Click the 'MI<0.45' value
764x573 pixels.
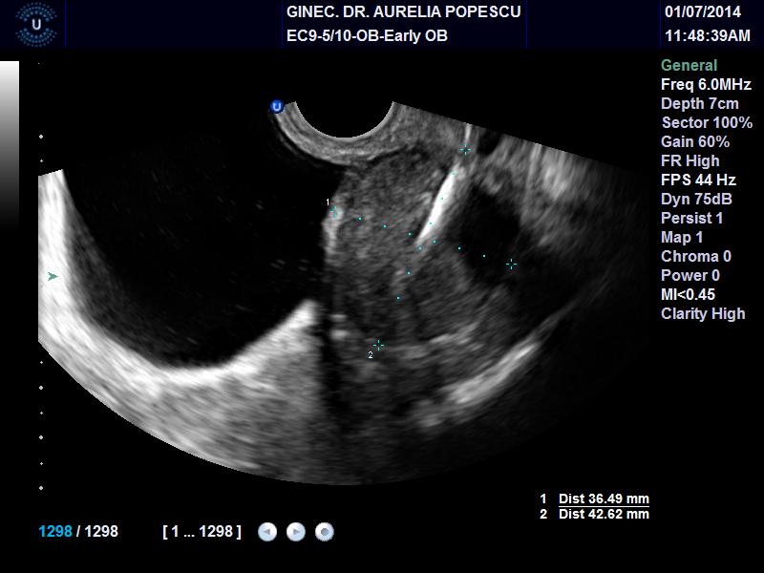pyautogui.click(x=688, y=294)
